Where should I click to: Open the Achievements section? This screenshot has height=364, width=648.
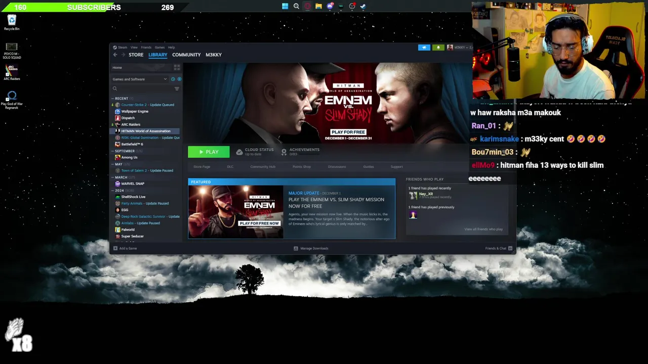coord(300,152)
